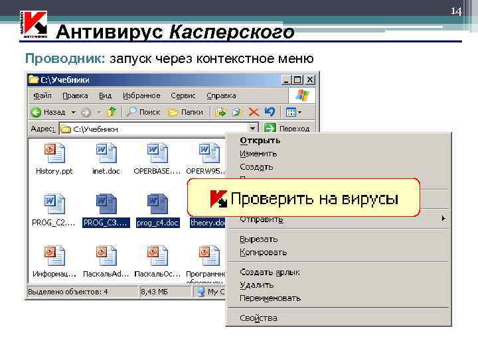The image size is (478, 358).
Task: Choose Вырезать in the context menu
Action: click(339, 239)
